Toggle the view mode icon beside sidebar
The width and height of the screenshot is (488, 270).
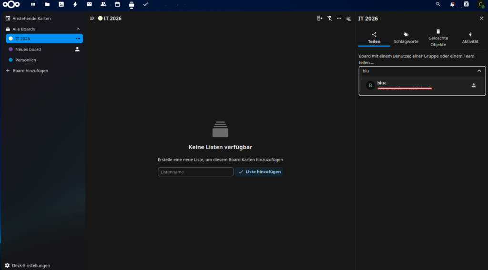pyautogui.click(x=348, y=18)
